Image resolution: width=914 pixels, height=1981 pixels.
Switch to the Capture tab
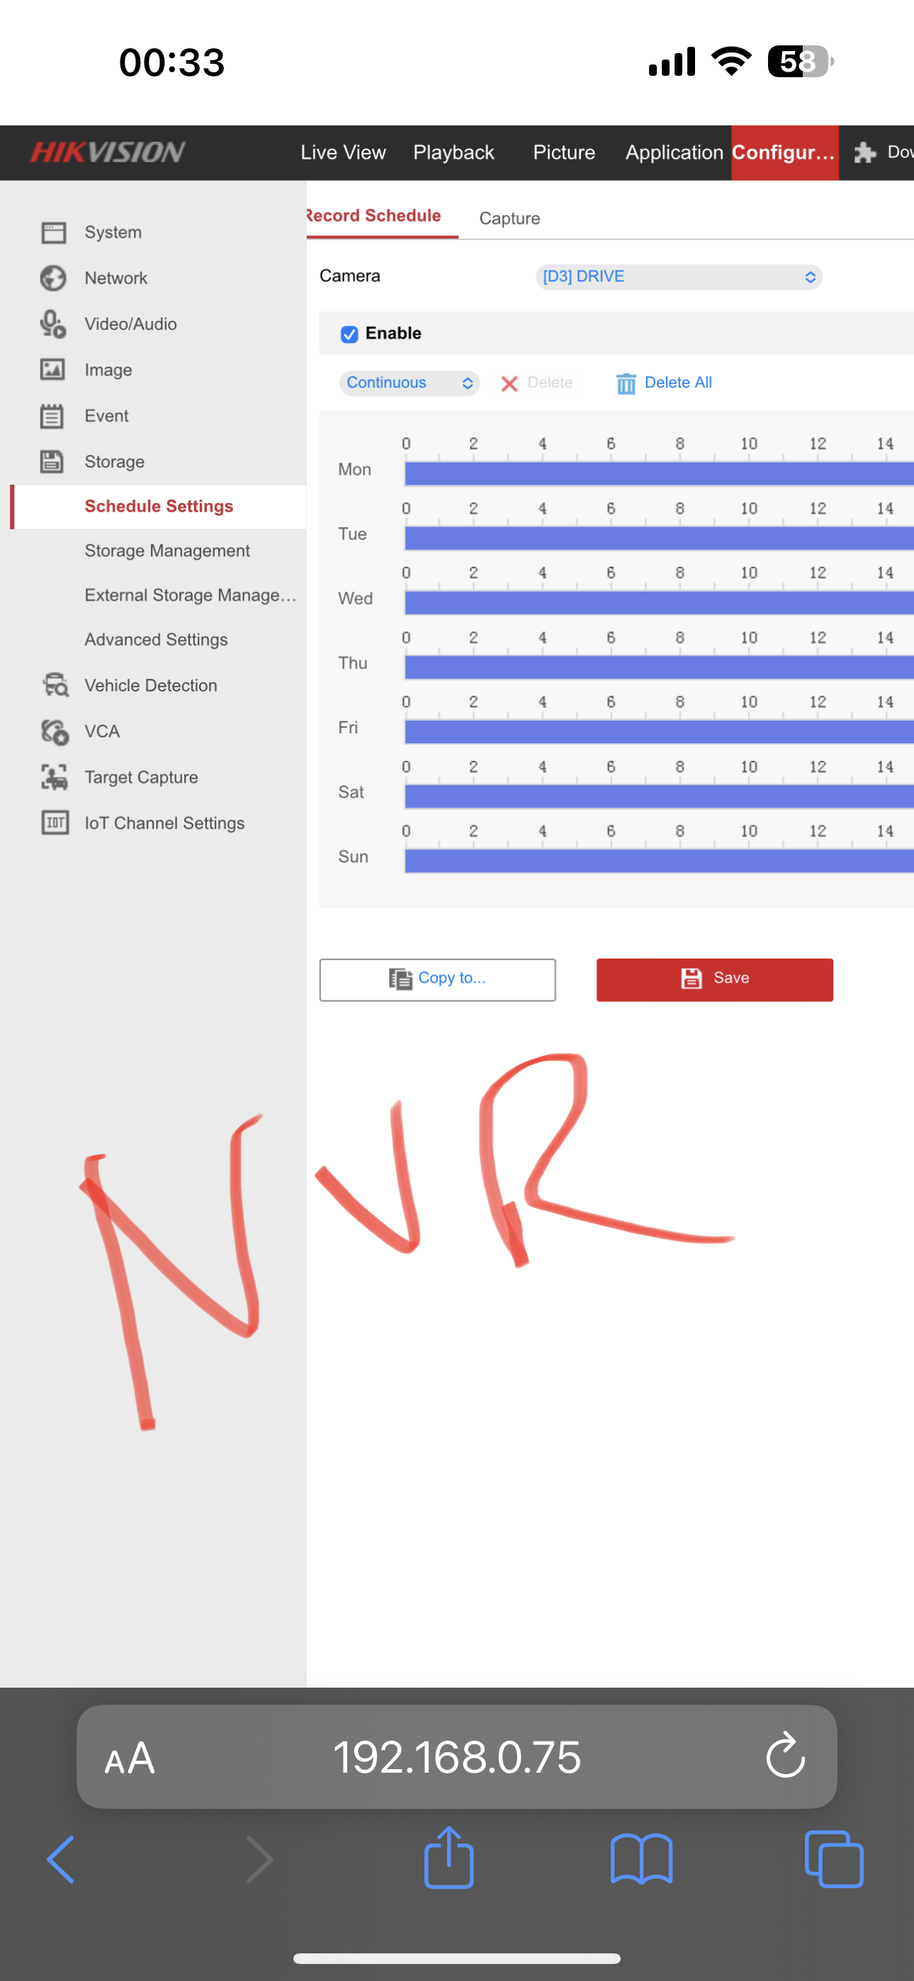(x=509, y=218)
